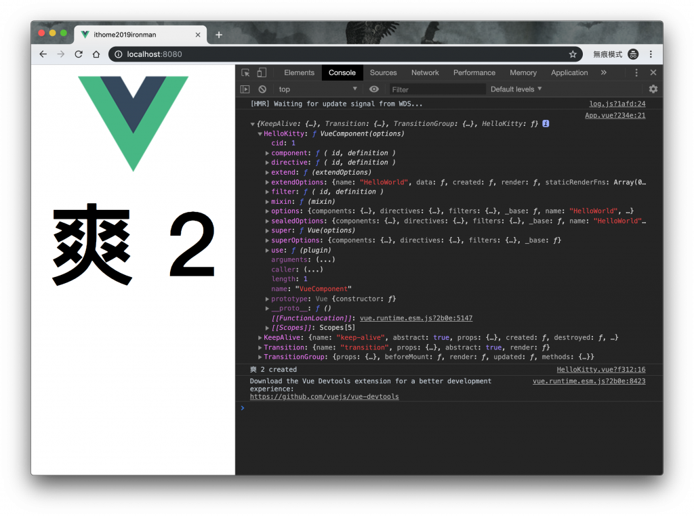Click the macOS yellow minimize dot
The height and width of the screenshot is (516, 694).
pos(52,33)
